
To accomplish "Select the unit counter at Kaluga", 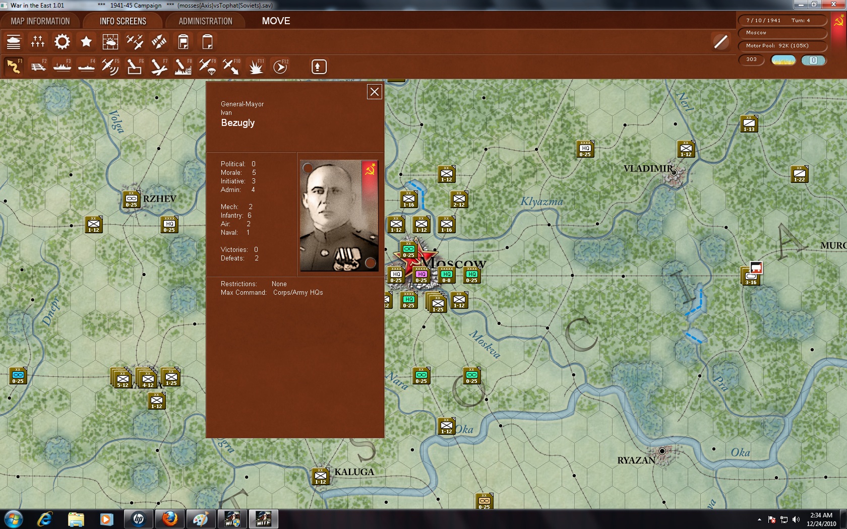I will pyautogui.click(x=321, y=477).
